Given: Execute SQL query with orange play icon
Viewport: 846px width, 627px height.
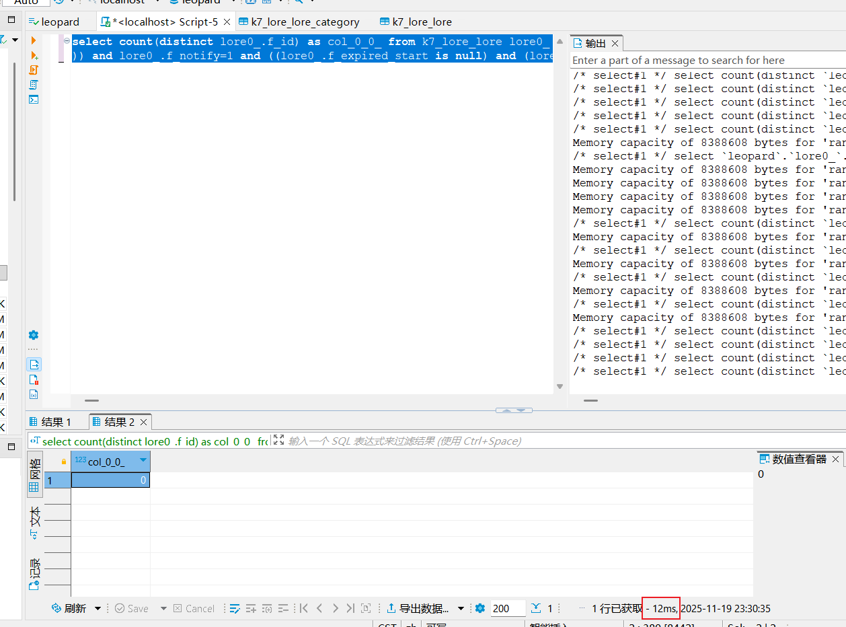Looking at the screenshot, I should click(x=34, y=41).
